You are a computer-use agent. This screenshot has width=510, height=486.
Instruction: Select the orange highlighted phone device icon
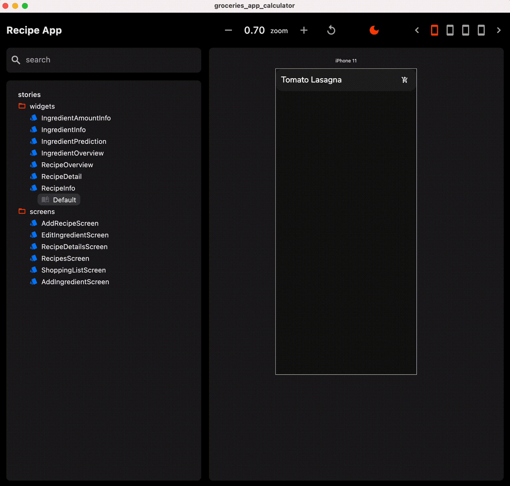click(x=434, y=30)
